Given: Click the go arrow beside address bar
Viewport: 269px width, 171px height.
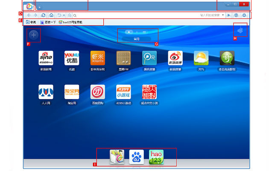Looking at the screenshot, I should 229,15.
